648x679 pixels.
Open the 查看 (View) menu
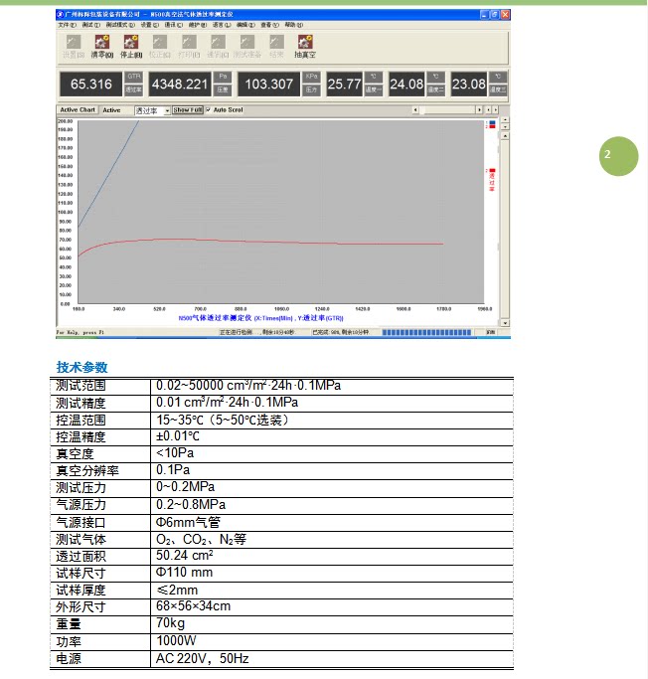click(x=269, y=25)
